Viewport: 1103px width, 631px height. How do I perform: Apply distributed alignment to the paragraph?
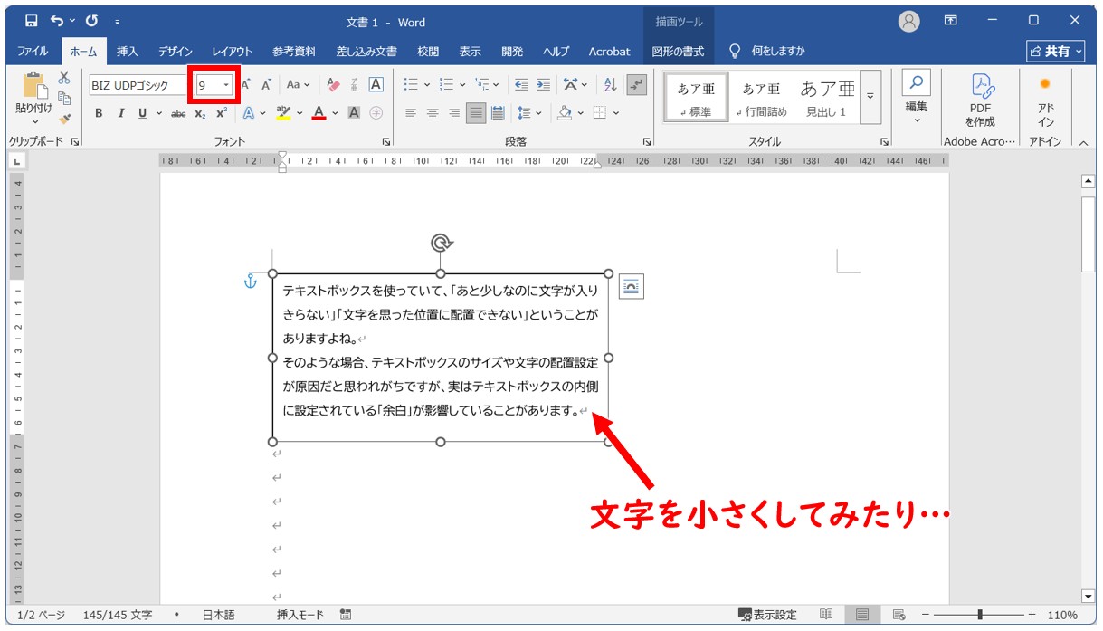tap(498, 113)
